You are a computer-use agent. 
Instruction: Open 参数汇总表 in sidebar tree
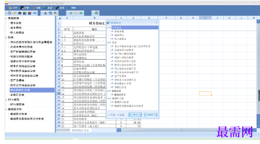click(x=17, y=95)
